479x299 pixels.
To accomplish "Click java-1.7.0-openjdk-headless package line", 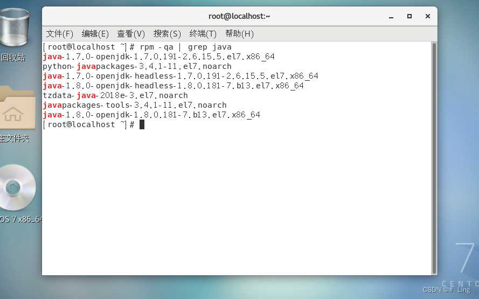I will point(181,76).
